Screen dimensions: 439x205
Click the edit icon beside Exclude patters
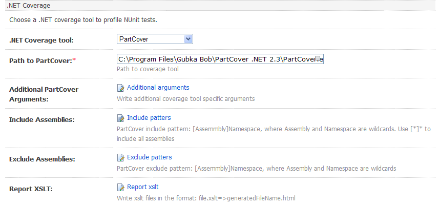(x=121, y=157)
